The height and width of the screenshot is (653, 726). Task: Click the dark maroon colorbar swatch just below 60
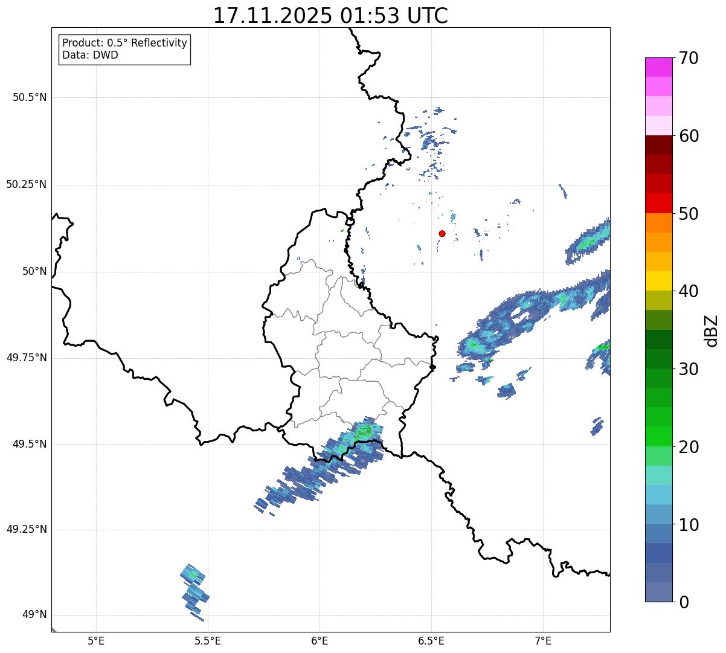[659, 145]
